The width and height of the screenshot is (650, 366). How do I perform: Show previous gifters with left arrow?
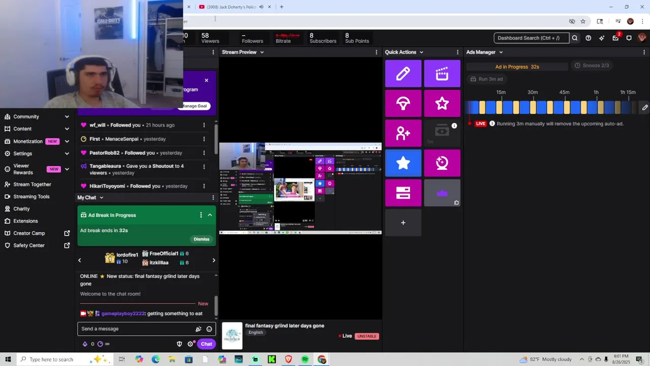click(x=79, y=260)
